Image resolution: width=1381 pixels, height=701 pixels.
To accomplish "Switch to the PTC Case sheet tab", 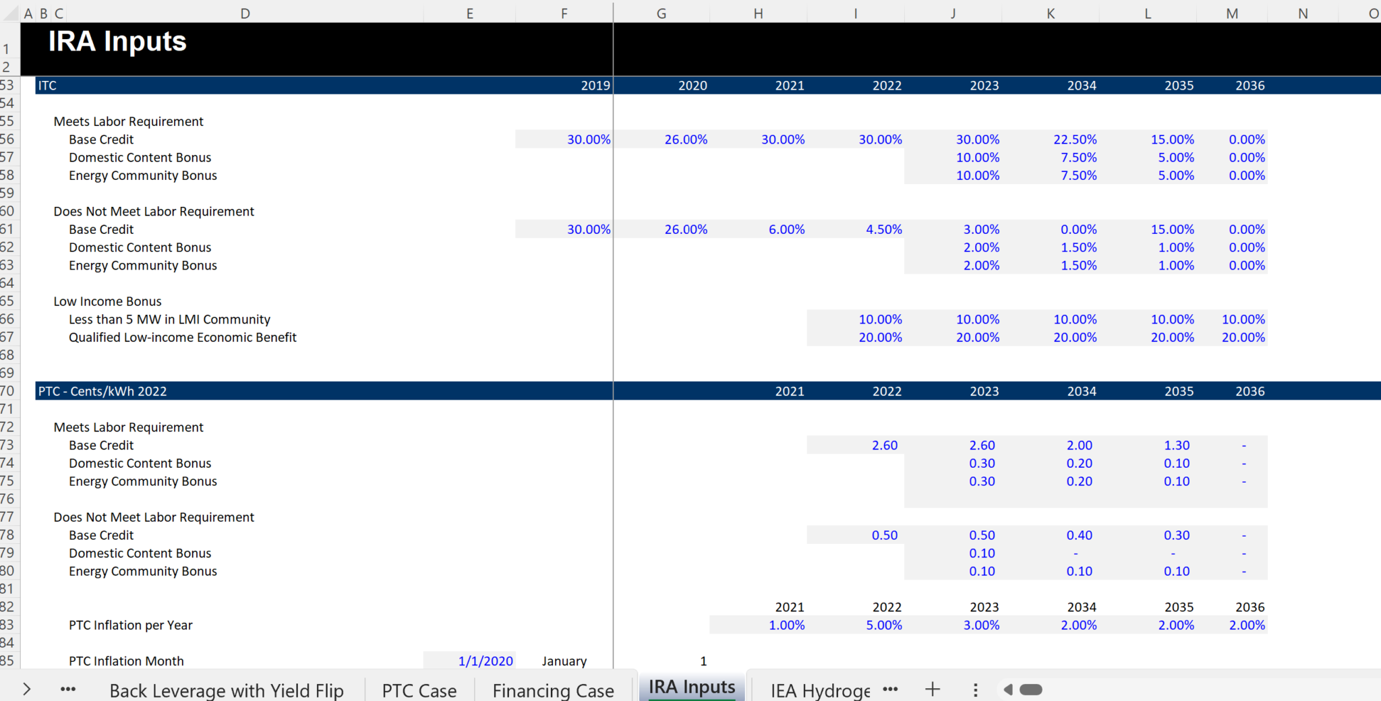I will (419, 689).
